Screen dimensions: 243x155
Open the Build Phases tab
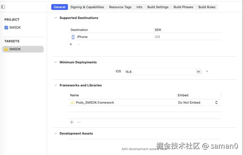(x=183, y=7)
